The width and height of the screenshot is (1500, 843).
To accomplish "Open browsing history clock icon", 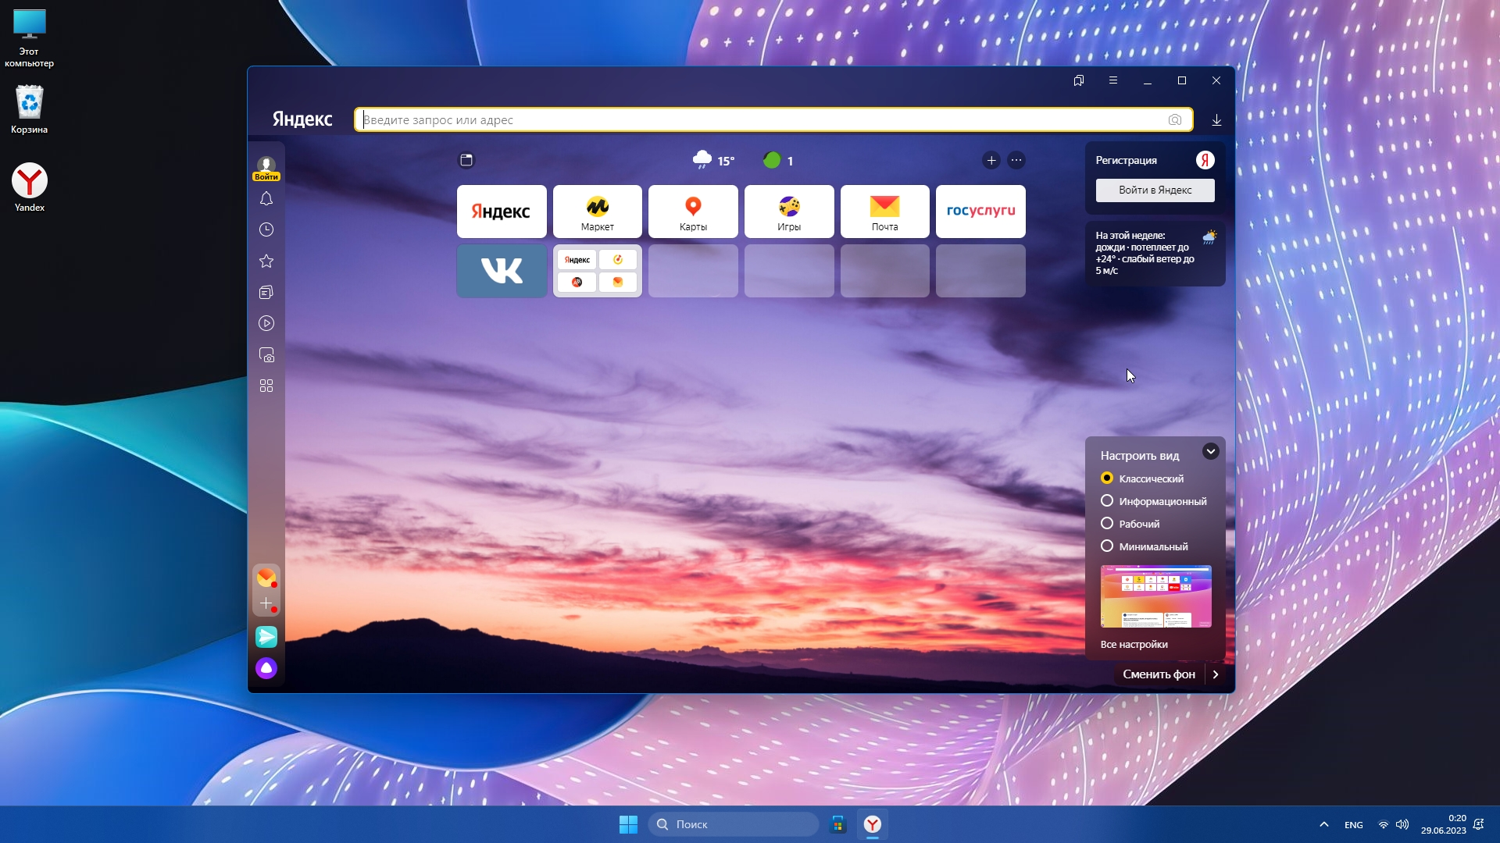I will click(x=266, y=229).
